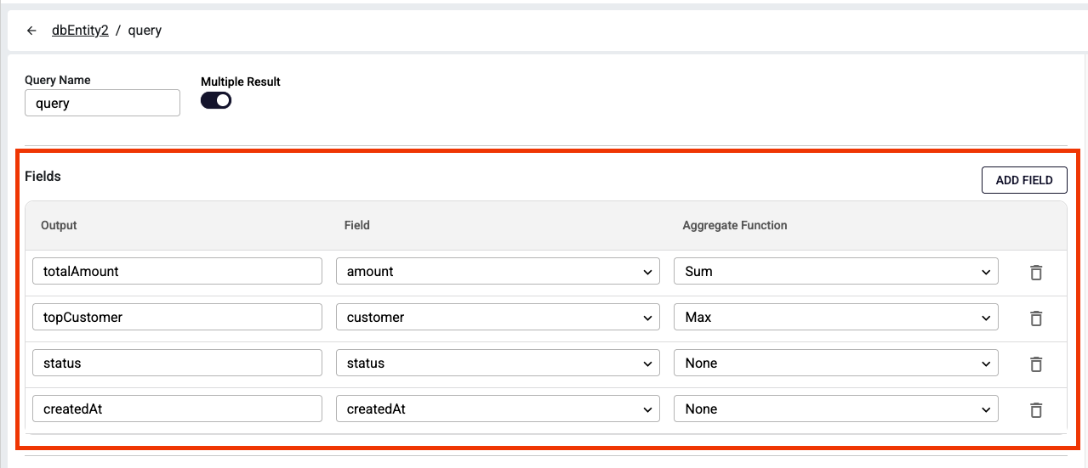This screenshot has height=468, width=1088.
Task: Click the back arrow icon
Action: point(31,31)
